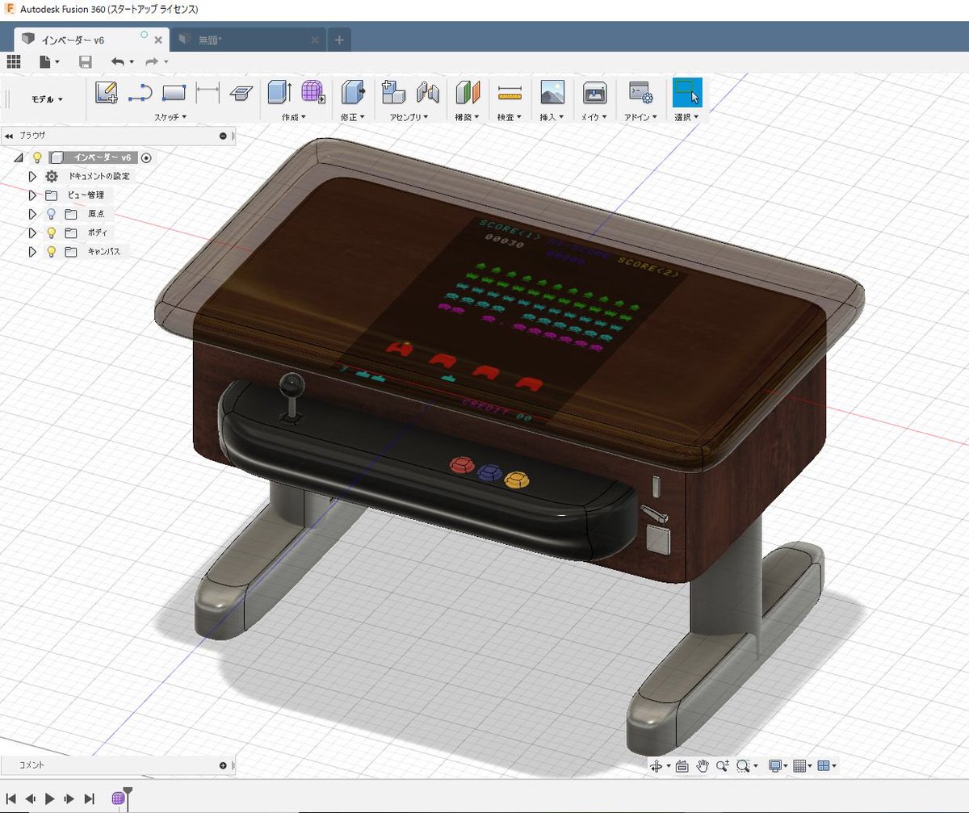The width and height of the screenshot is (969, 813).
Task: Select the 2-point Rectangle sketch tool
Action: click(x=174, y=93)
